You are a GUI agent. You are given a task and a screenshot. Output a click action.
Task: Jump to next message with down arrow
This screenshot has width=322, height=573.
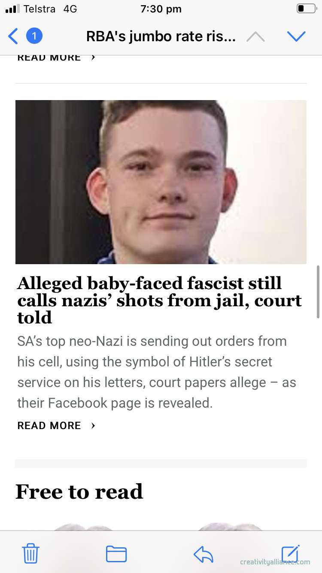click(x=296, y=37)
